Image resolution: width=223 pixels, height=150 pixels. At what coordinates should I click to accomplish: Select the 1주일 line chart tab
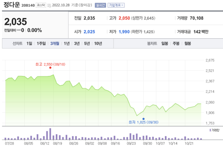coord(41,44)
